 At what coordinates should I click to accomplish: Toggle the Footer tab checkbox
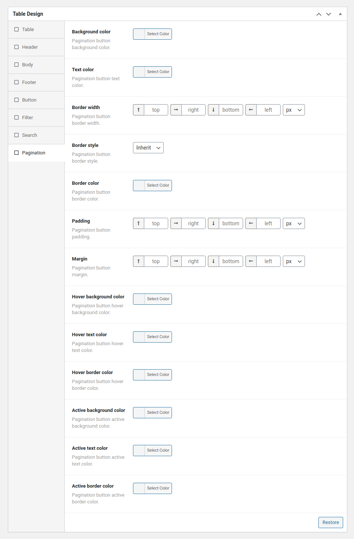pyautogui.click(x=16, y=82)
